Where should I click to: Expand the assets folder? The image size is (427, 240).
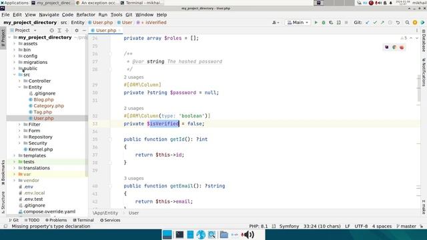pyautogui.click(x=15, y=43)
